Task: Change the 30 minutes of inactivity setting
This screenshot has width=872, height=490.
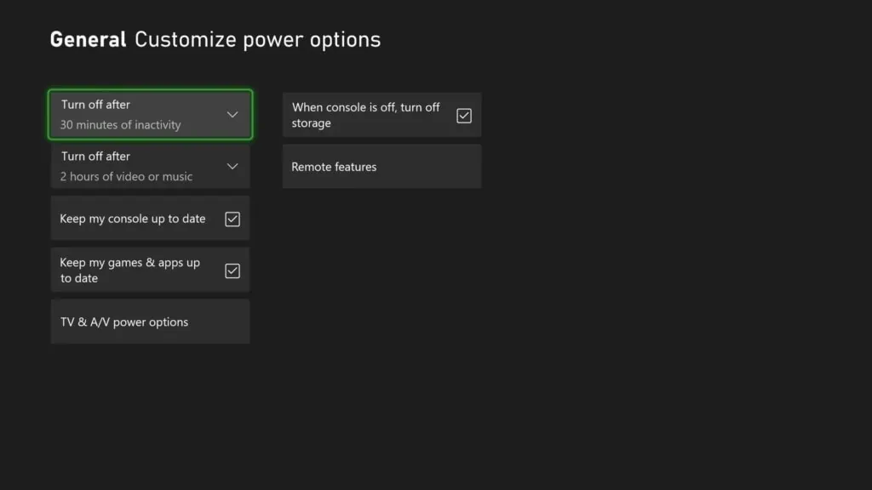Action: 150,114
